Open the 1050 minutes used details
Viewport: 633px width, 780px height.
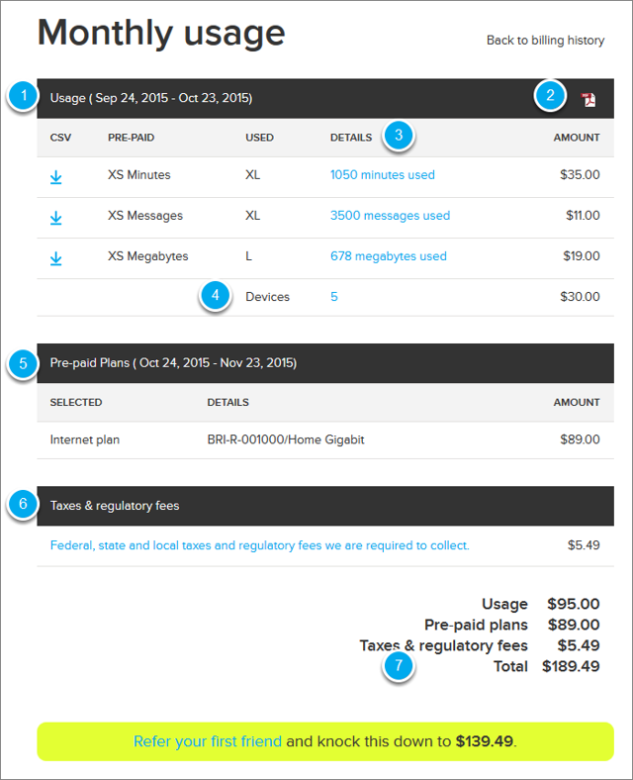click(x=382, y=174)
